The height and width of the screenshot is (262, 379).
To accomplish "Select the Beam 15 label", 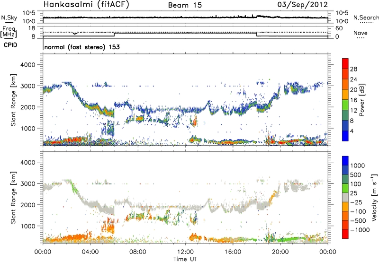I will click(x=185, y=5).
